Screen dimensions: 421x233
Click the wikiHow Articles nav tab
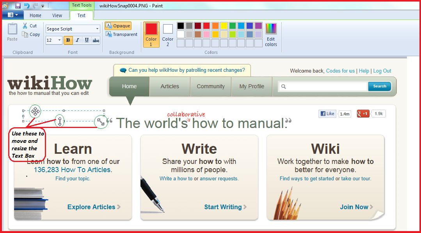pos(170,86)
